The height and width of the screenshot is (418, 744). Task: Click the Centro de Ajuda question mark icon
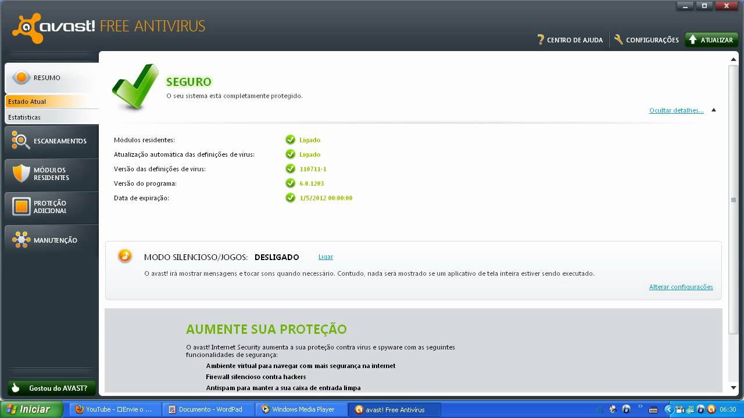click(x=541, y=40)
